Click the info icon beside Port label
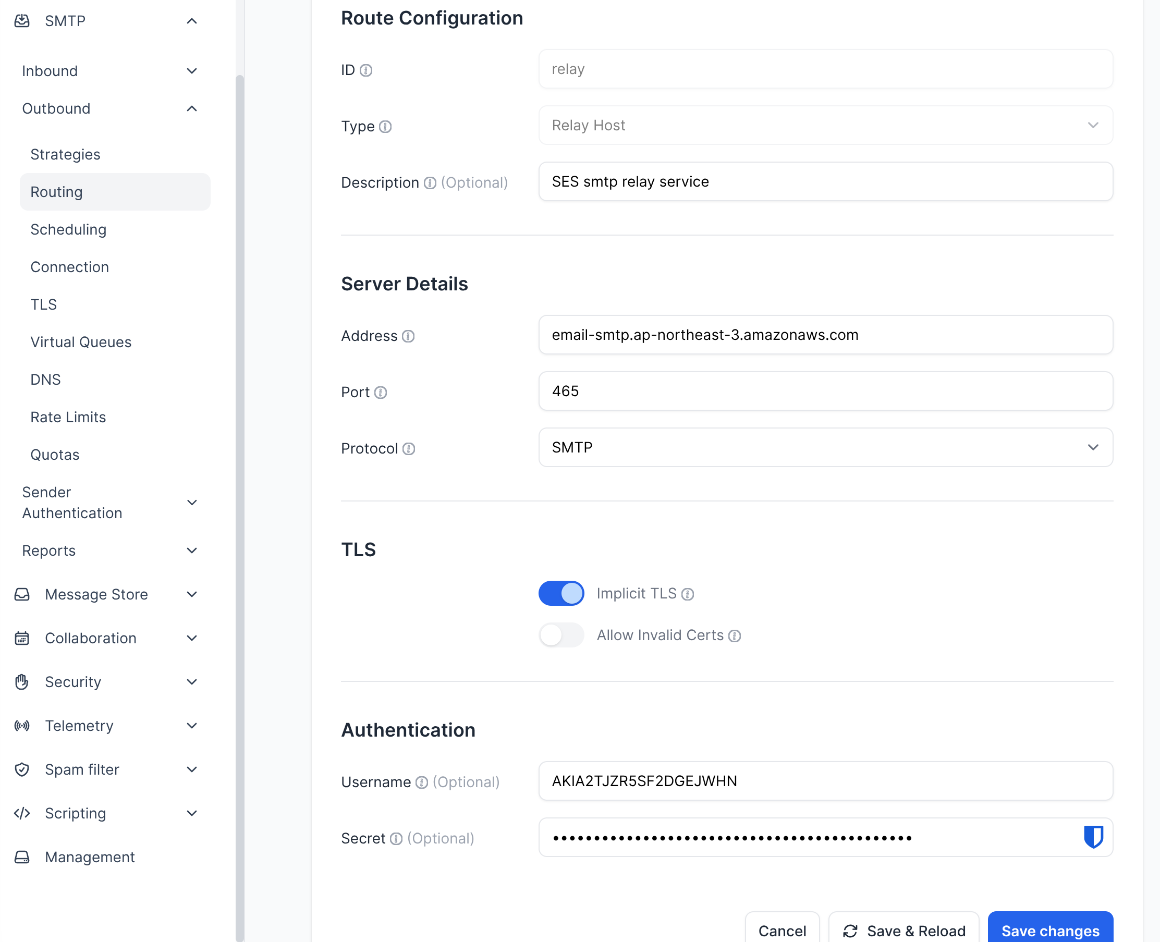Screen dimensions: 1160x942 coord(381,393)
